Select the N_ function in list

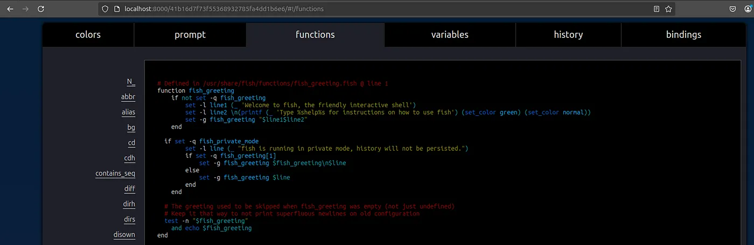click(131, 82)
